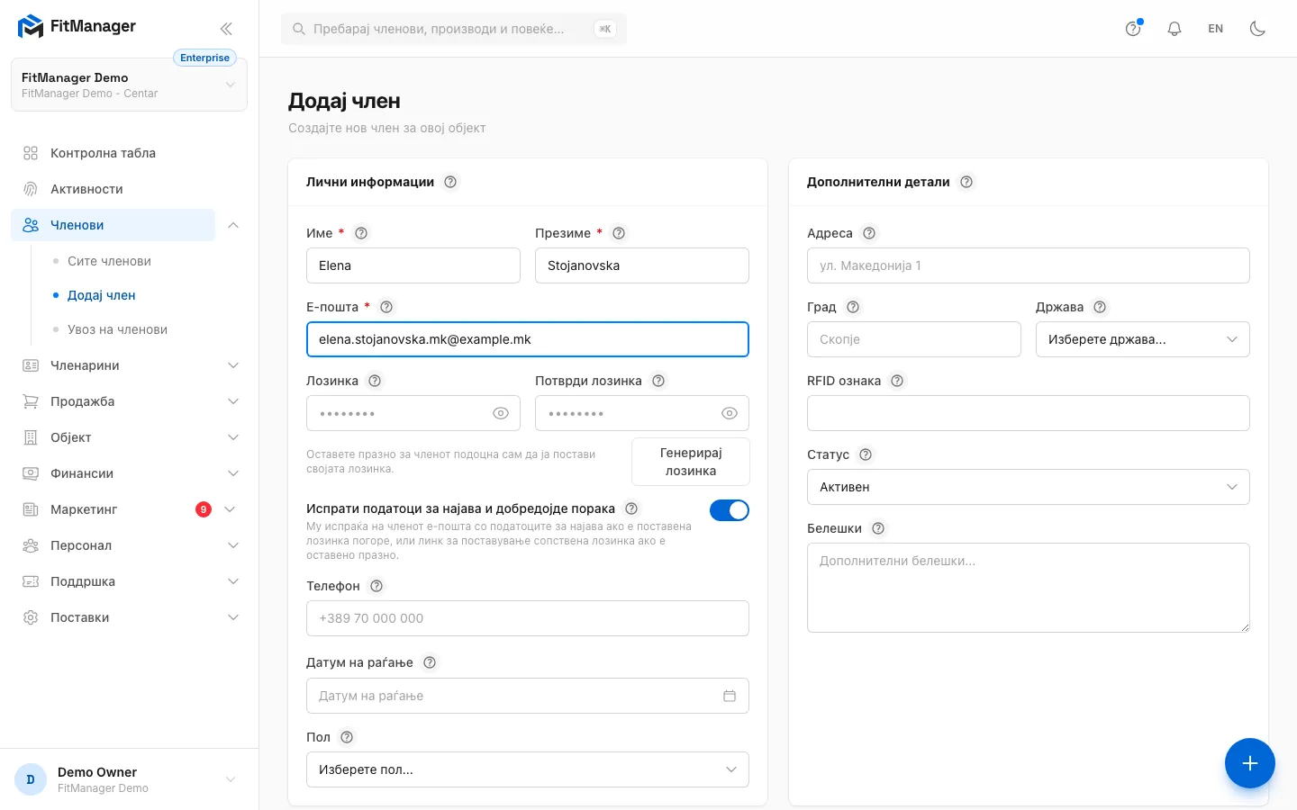Disable welcome email login data toggle
The width and height of the screenshot is (1297, 810).
[730, 510]
